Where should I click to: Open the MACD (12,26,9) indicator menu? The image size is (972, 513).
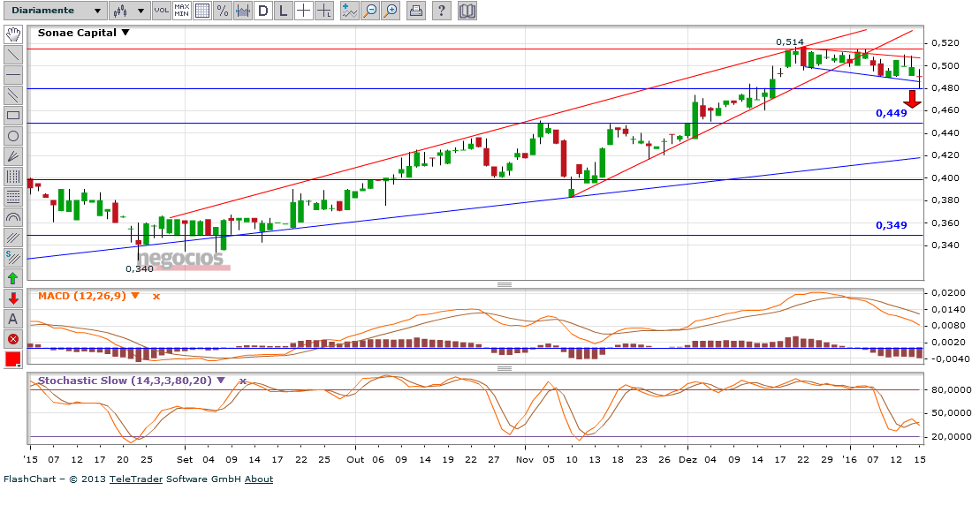(135, 296)
